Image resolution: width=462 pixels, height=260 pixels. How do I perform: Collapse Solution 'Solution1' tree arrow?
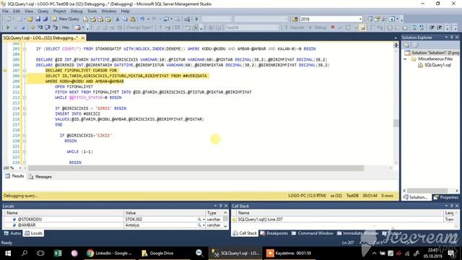coord(405,59)
